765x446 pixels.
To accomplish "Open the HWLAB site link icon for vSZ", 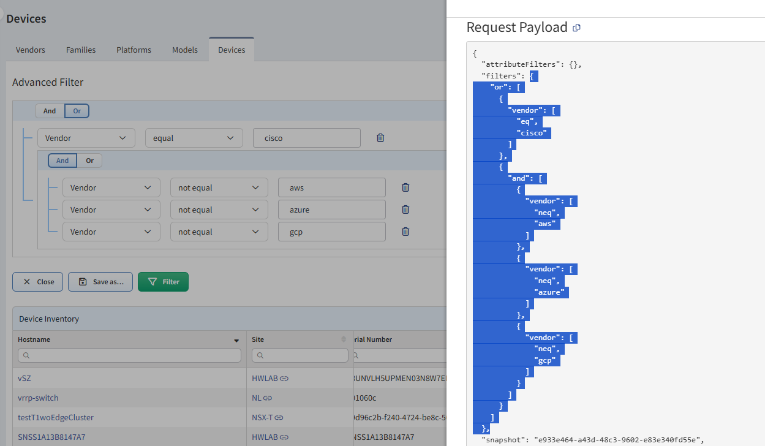I will tap(284, 379).
